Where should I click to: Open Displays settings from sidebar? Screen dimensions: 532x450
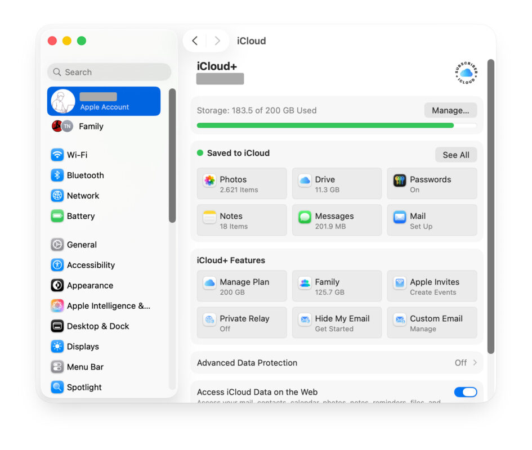tap(83, 346)
